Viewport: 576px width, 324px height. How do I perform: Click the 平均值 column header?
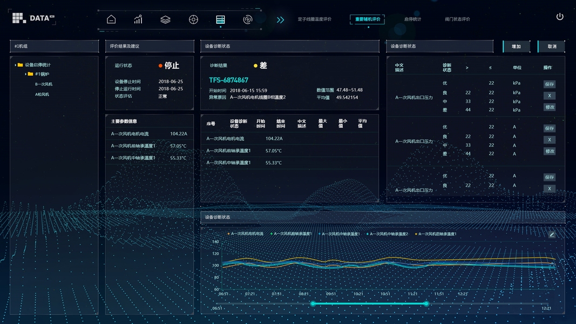(x=362, y=124)
